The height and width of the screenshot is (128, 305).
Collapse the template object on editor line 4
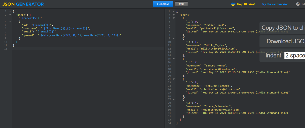pyautogui.click(x=10, y=21)
